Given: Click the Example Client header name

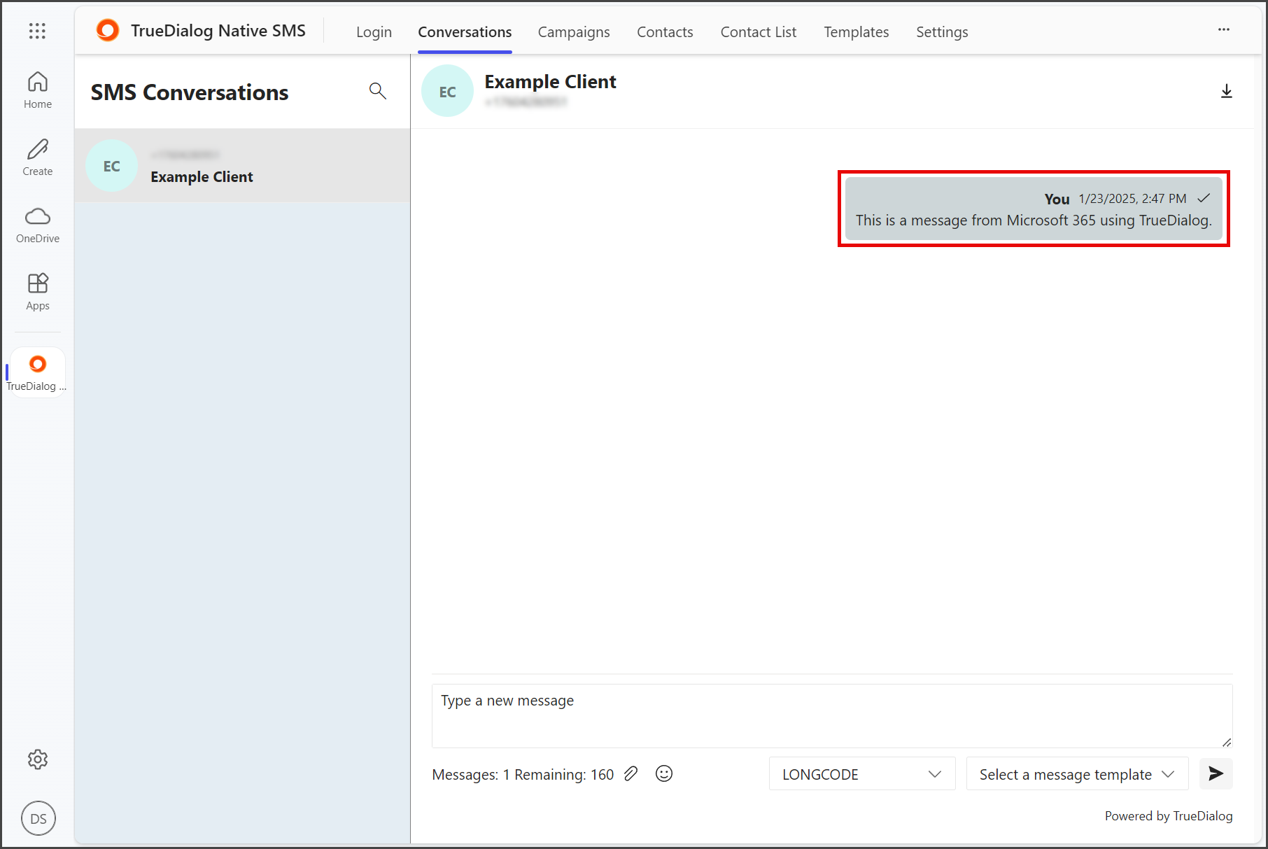Looking at the screenshot, I should [x=551, y=82].
